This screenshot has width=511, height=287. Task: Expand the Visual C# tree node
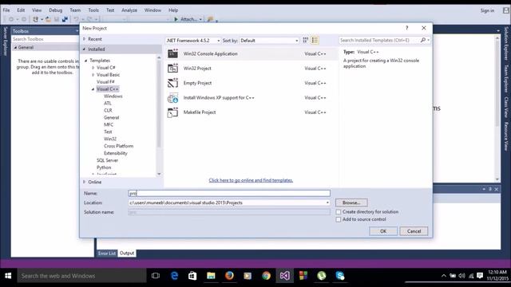93,68
